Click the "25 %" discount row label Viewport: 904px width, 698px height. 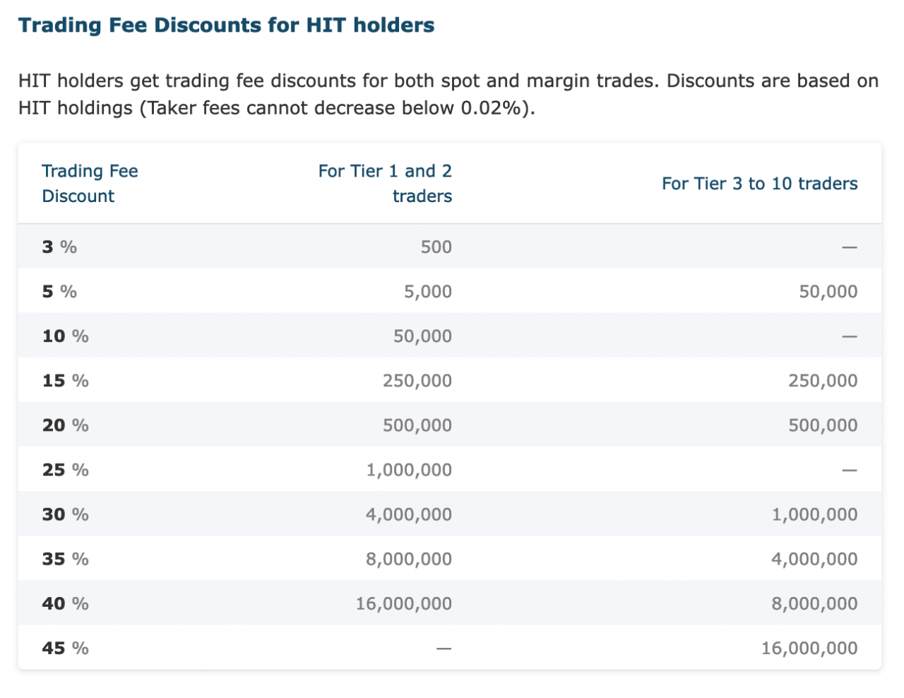65,469
